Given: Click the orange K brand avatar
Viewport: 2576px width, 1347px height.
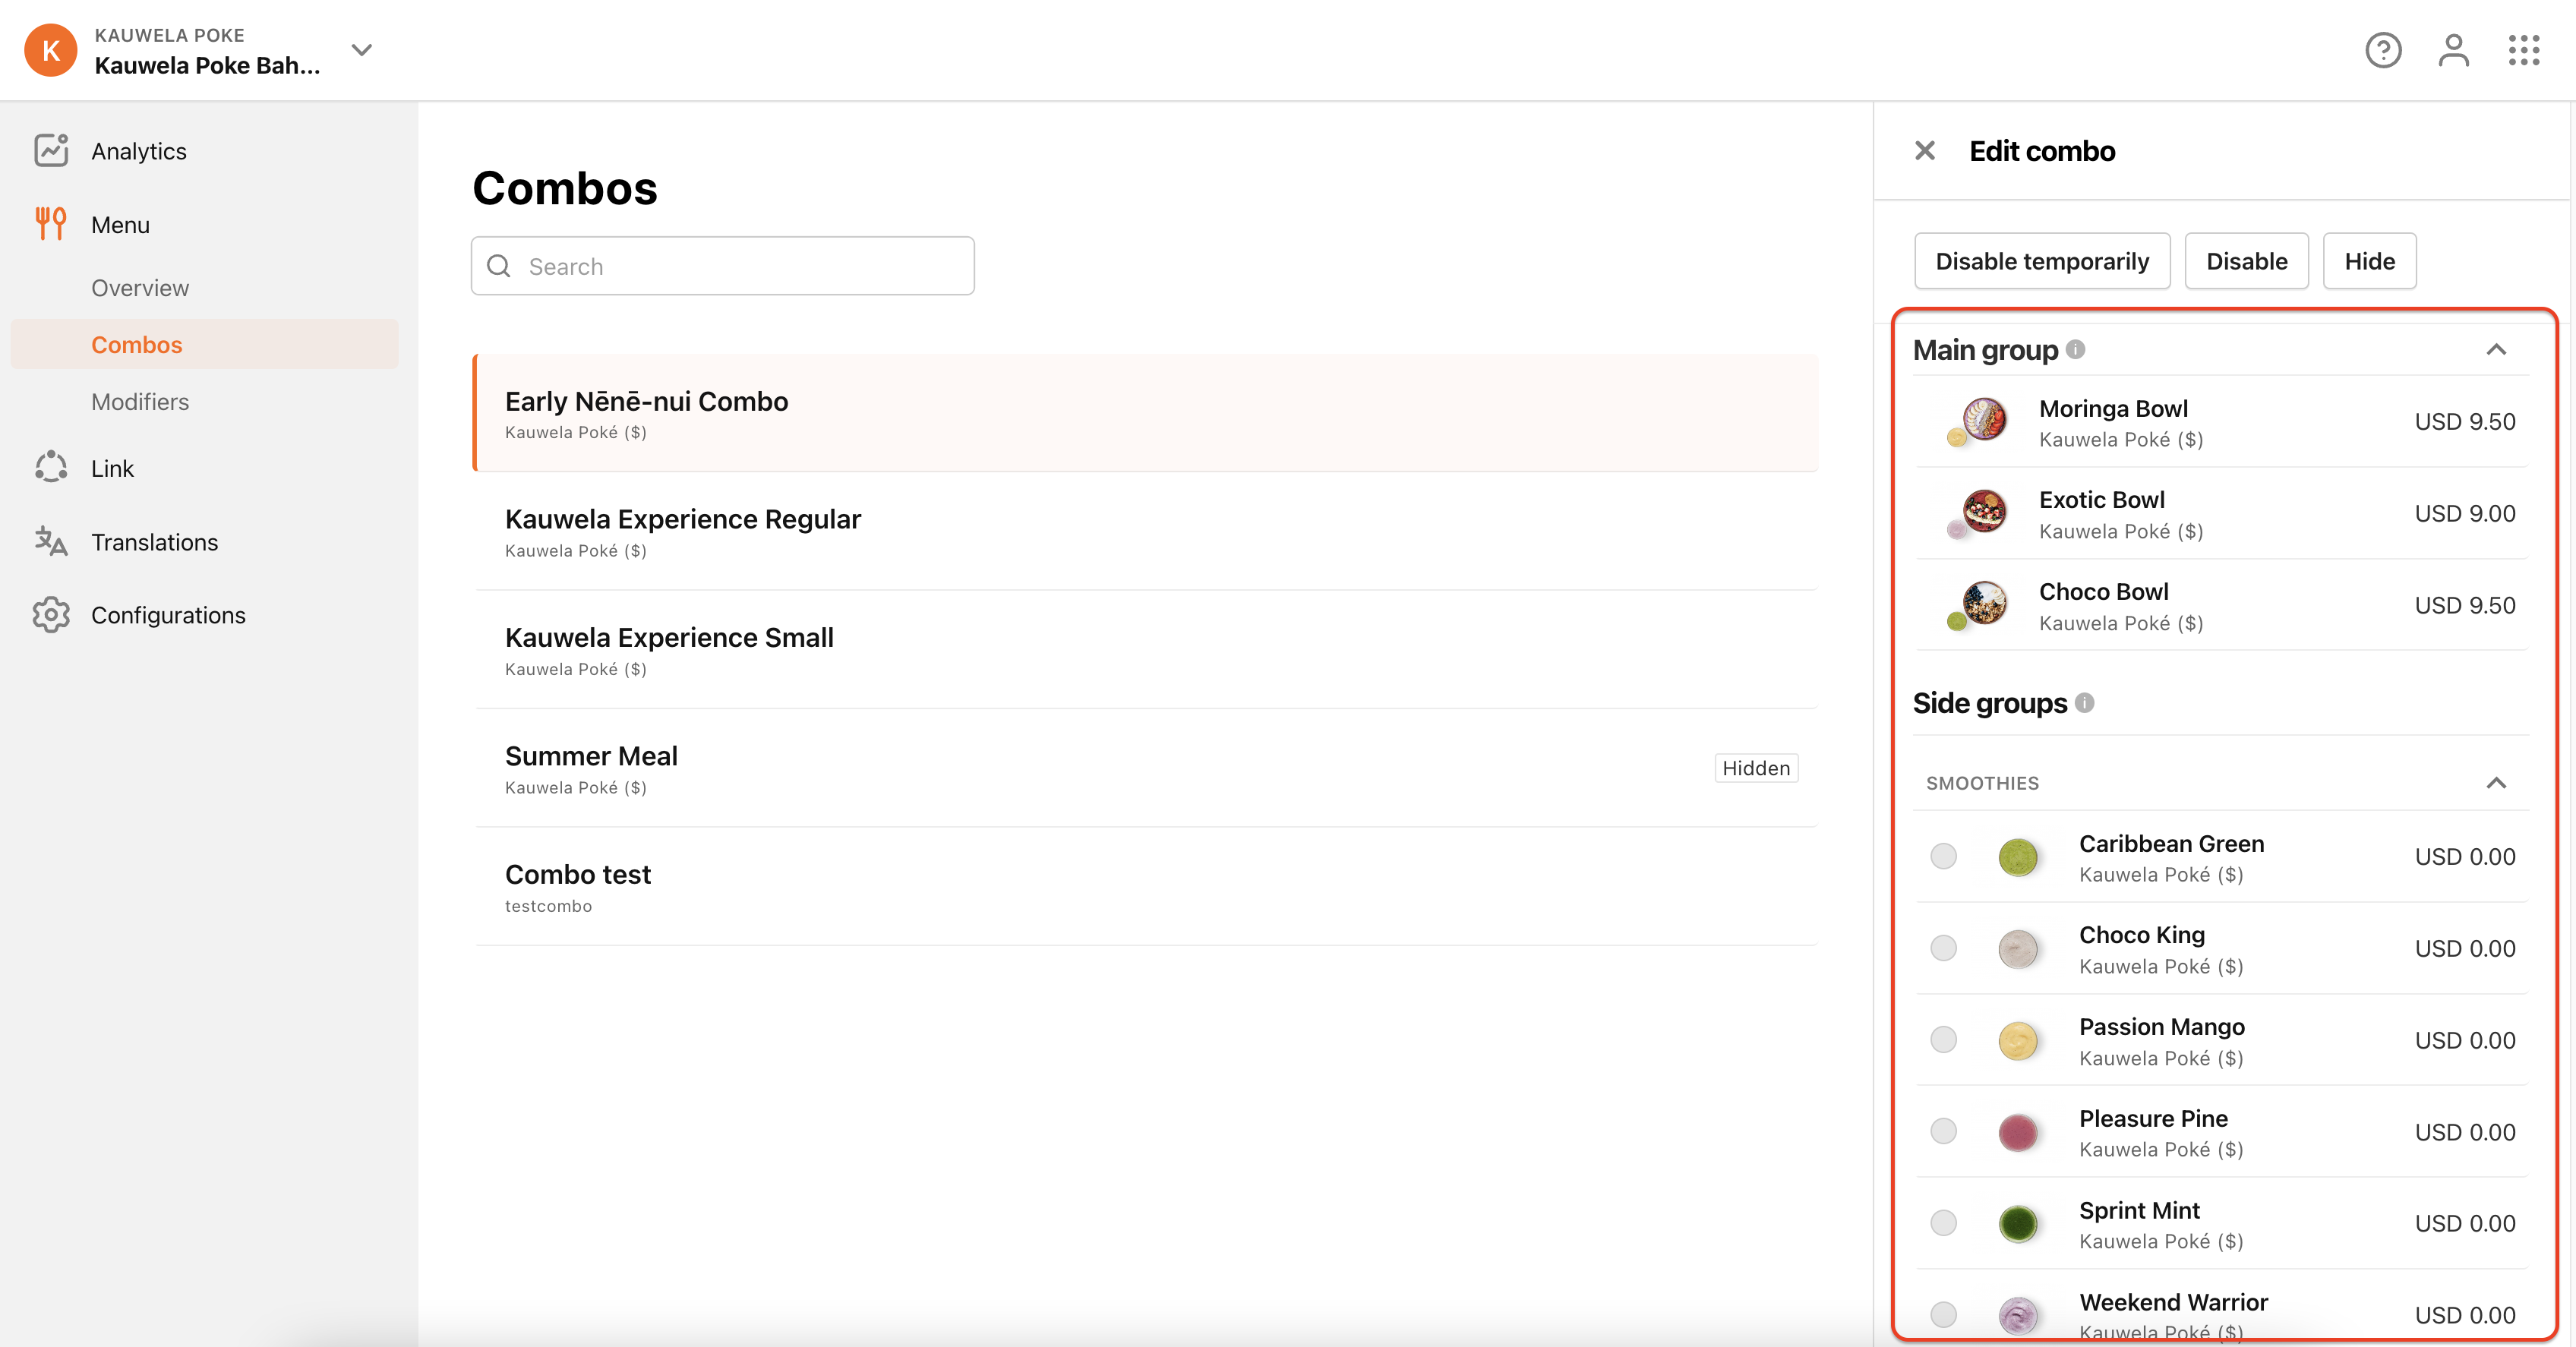Looking at the screenshot, I should point(51,50).
